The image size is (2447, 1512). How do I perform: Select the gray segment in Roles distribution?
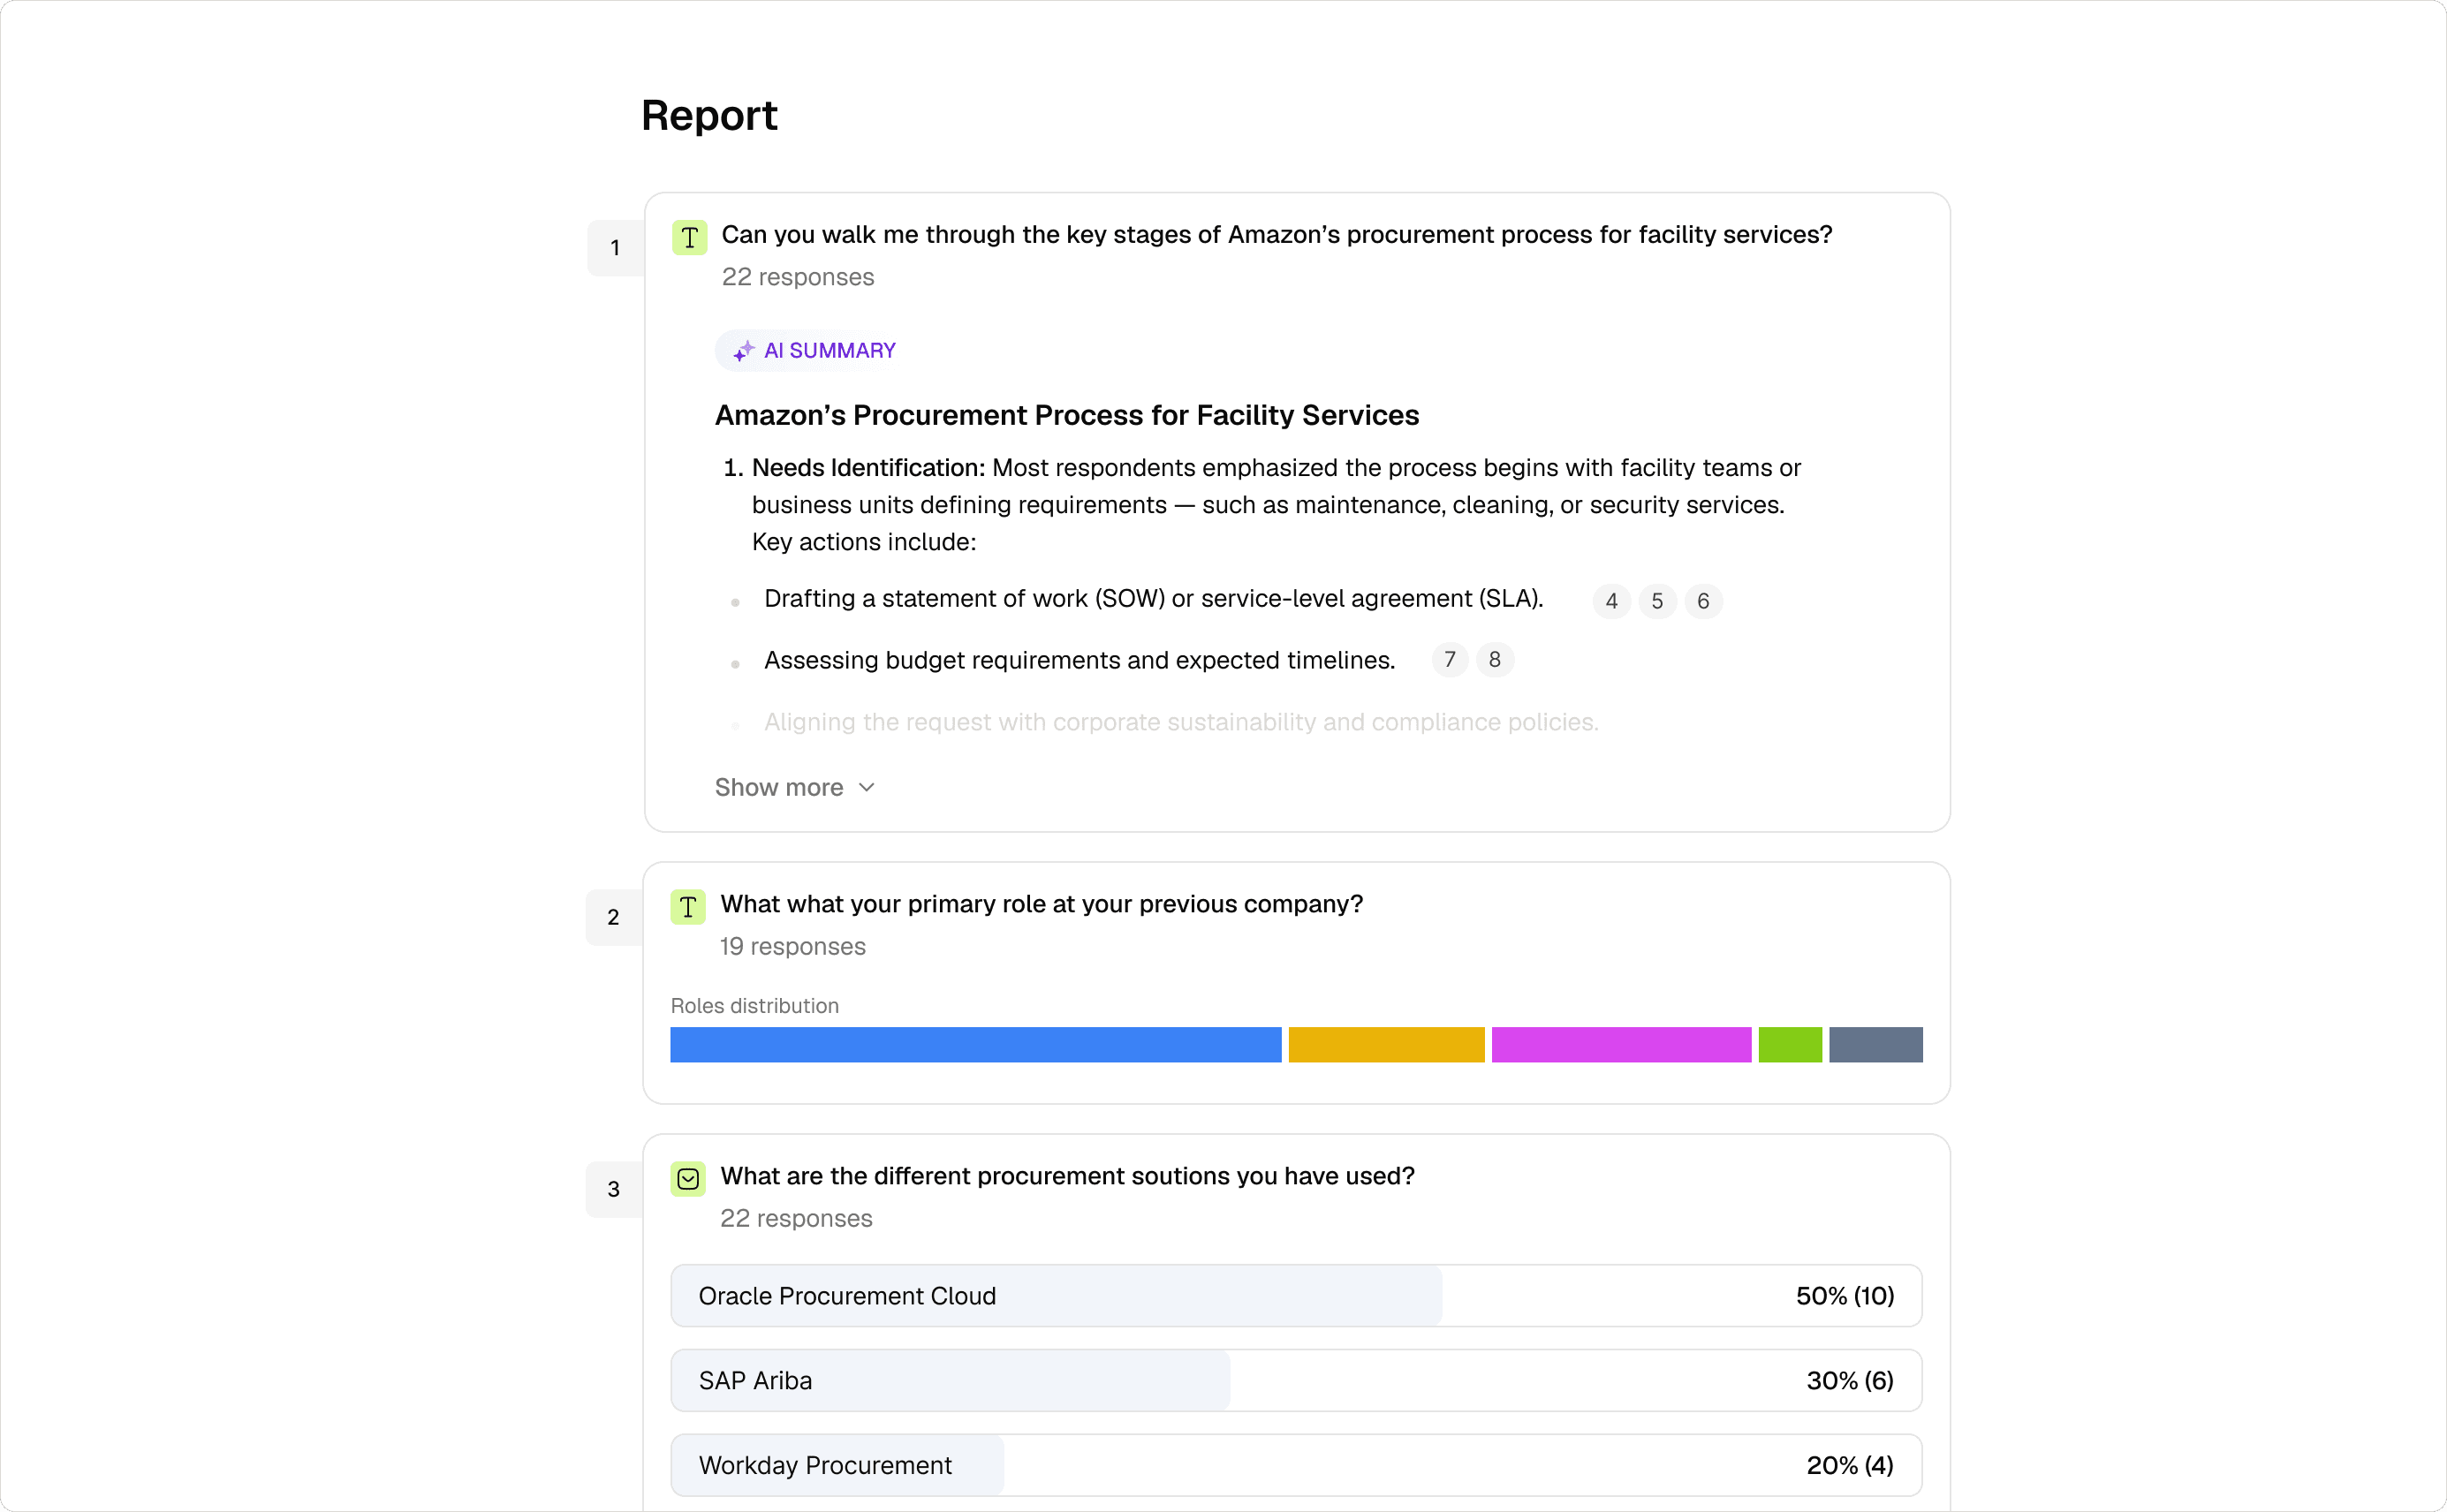1875,1045
